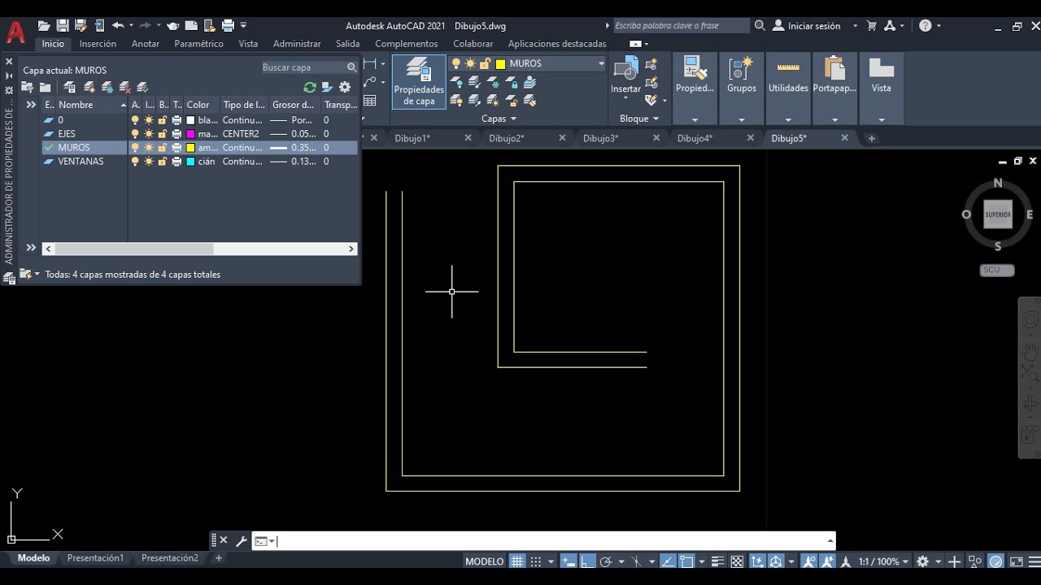Open the Anotar ribbon tab

pos(146,44)
